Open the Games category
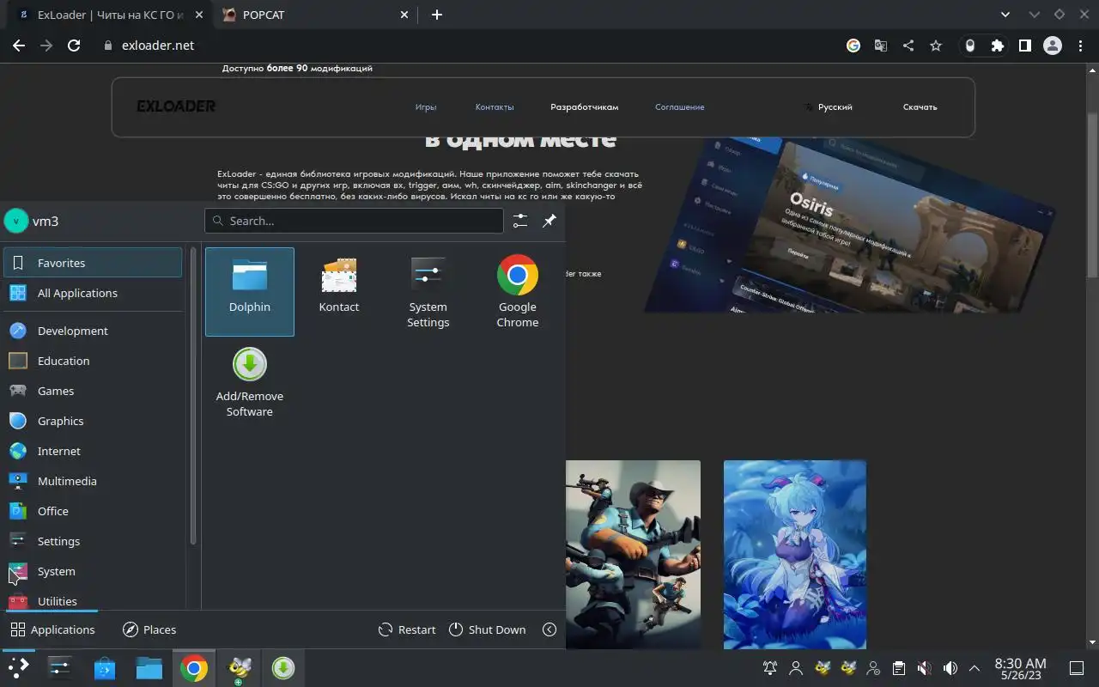Viewport: 1099px width, 687px height. tap(93, 391)
